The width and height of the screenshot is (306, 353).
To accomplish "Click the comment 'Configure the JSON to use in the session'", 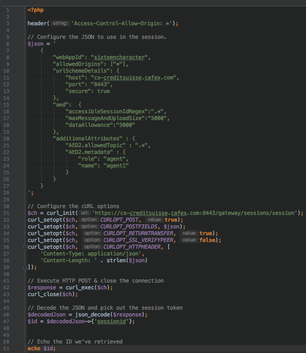I will (97, 37).
